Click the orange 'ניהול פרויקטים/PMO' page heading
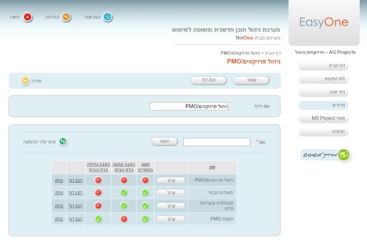Screen dimensions: 367x244 pyautogui.click(x=253, y=61)
